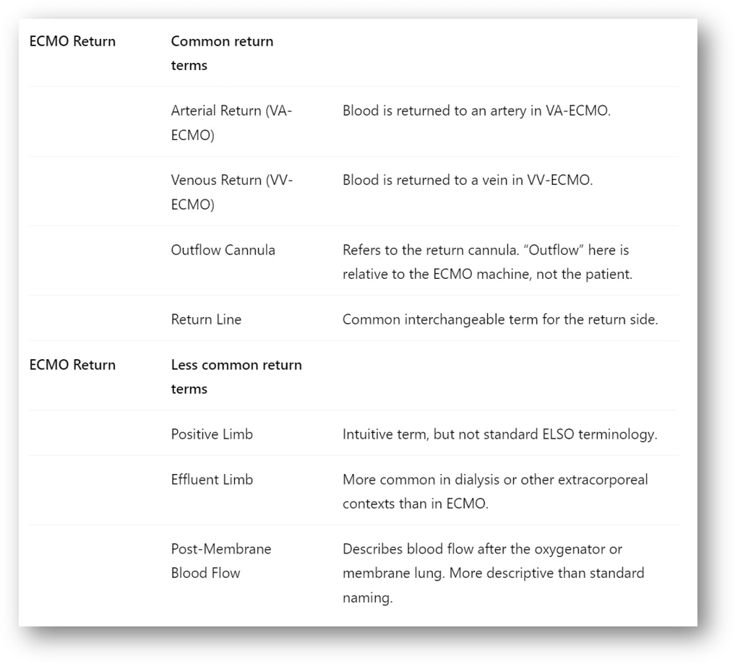The image size is (735, 664).
Task: Select the Common interchangeable term description
Action: [x=500, y=319]
